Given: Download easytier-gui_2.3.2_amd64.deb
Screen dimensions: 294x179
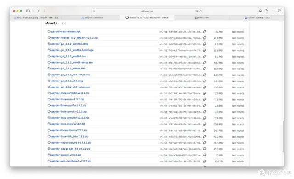Looking at the screenshot, I should pos(68,56).
